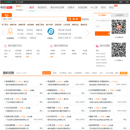Select 计算机、互联网 jobs filter tab
130x130 pixels.
(91, 73)
